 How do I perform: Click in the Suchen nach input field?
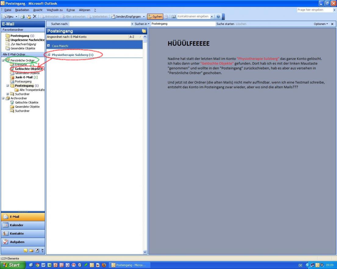(100, 24)
